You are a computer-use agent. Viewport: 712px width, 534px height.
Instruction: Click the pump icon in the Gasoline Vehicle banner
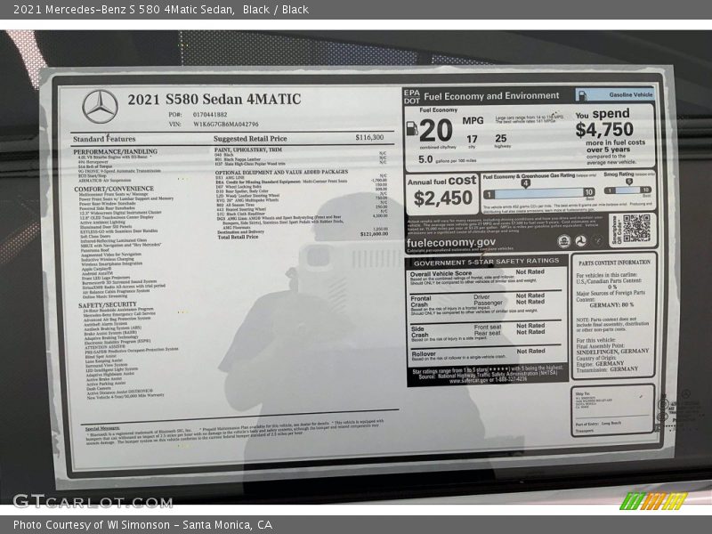coord(584,95)
